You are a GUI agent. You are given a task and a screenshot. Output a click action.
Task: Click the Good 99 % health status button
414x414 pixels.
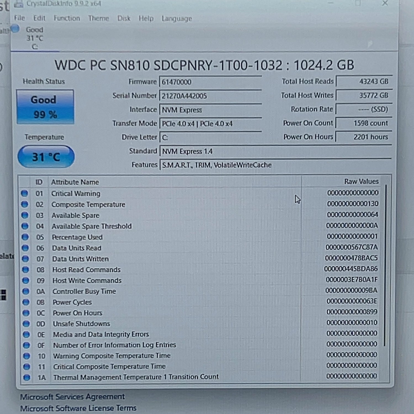tap(45, 107)
